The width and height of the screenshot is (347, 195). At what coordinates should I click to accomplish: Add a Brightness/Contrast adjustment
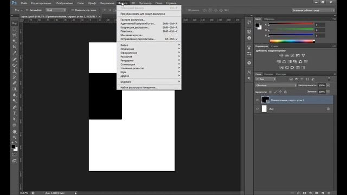tap(281, 55)
